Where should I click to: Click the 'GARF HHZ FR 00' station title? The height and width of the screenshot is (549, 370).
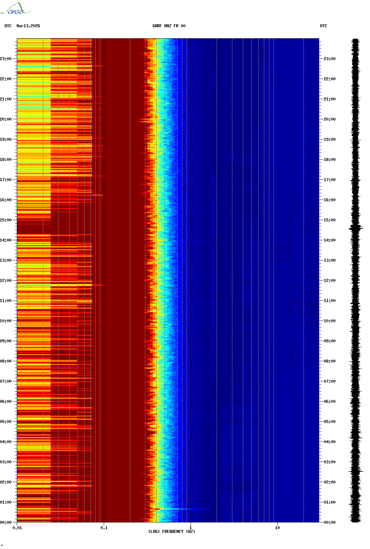click(169, 26)
